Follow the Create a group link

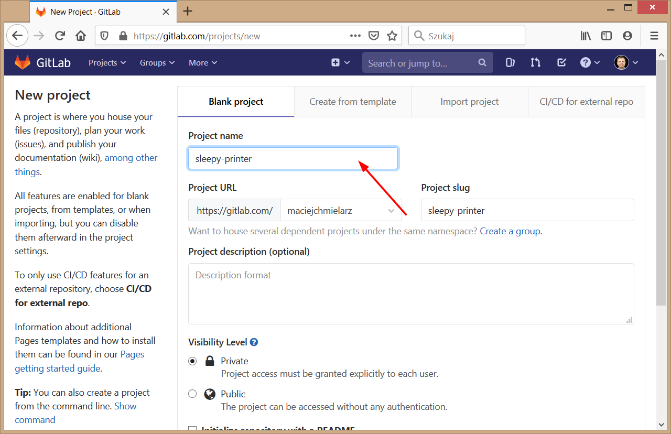(x=510, y=231)
